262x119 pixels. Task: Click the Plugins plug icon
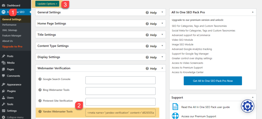click(4, 91)
